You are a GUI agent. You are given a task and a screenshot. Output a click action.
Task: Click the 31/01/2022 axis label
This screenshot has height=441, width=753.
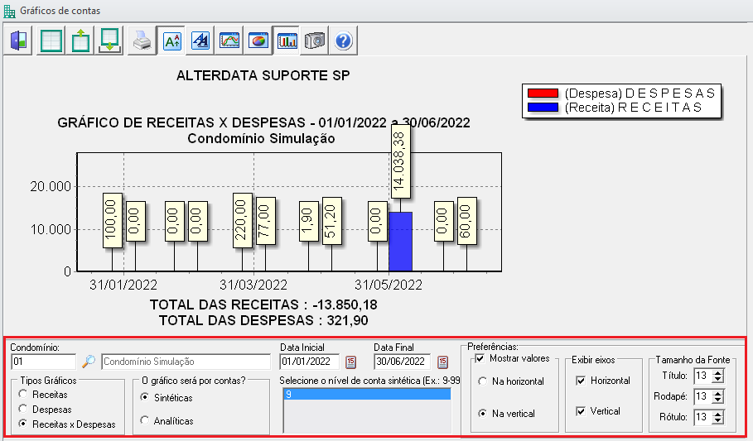coord(123,285)
